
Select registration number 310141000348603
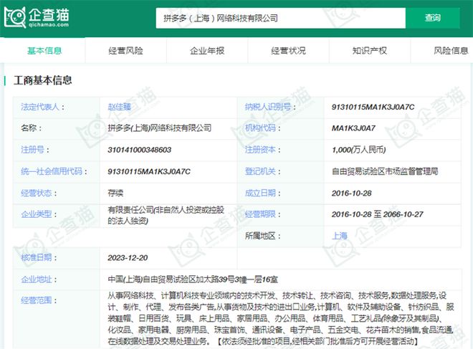click(x=139, y=150)
